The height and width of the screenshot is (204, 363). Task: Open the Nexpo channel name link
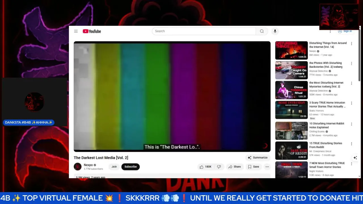[x=88, y=165]
